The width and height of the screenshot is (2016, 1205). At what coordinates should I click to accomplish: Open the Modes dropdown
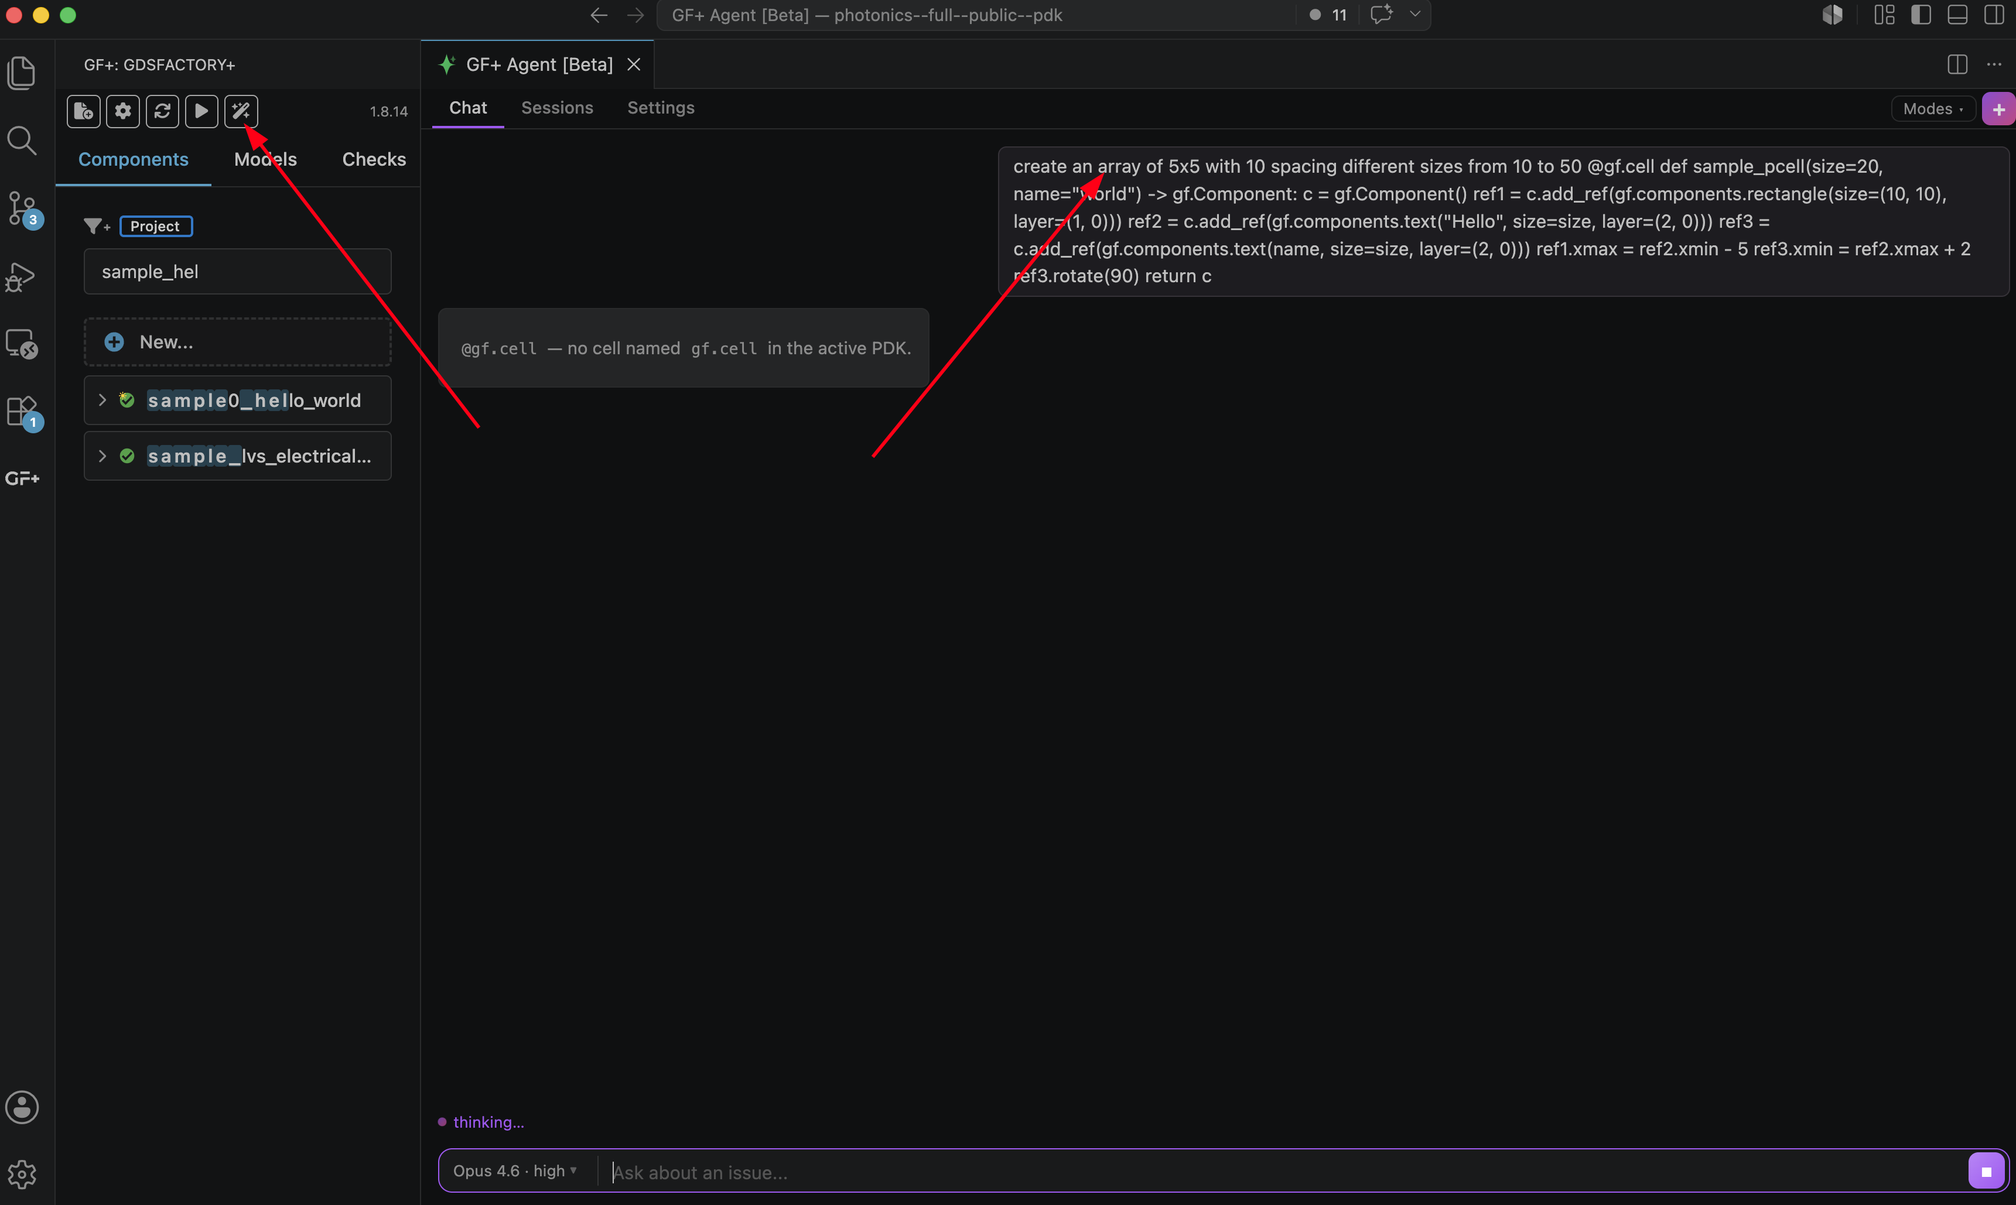click(x=1933, y=109)
